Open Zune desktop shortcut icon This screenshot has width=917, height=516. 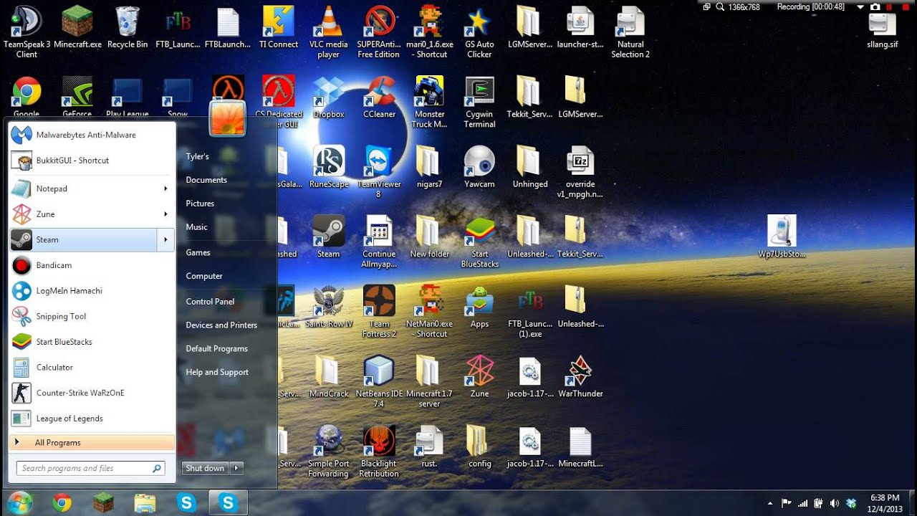(479, 376)
